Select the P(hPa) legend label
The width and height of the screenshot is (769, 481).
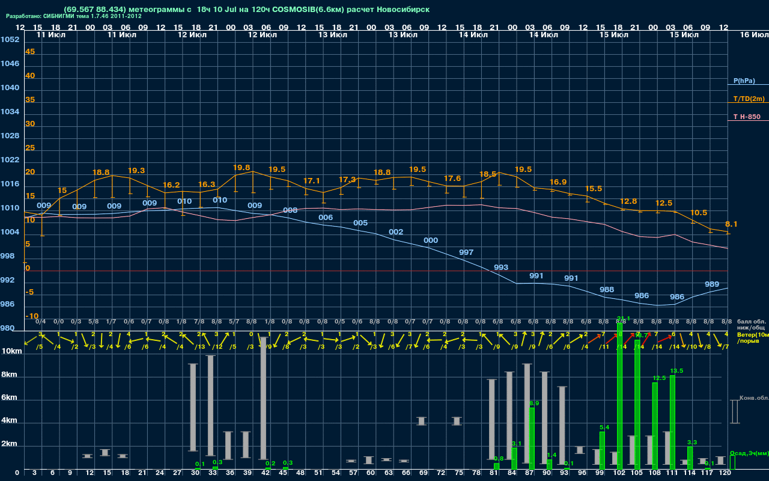744,81
